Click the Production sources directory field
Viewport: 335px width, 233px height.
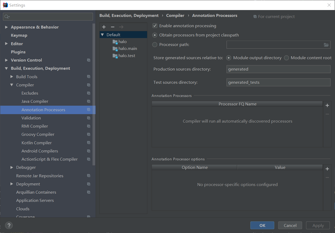[279, 69]
